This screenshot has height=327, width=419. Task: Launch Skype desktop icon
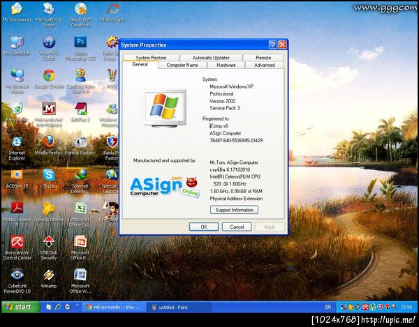pyautogui.click(x=49, y=178)
